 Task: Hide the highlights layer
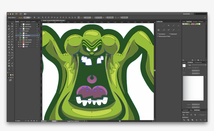(16, 24)
